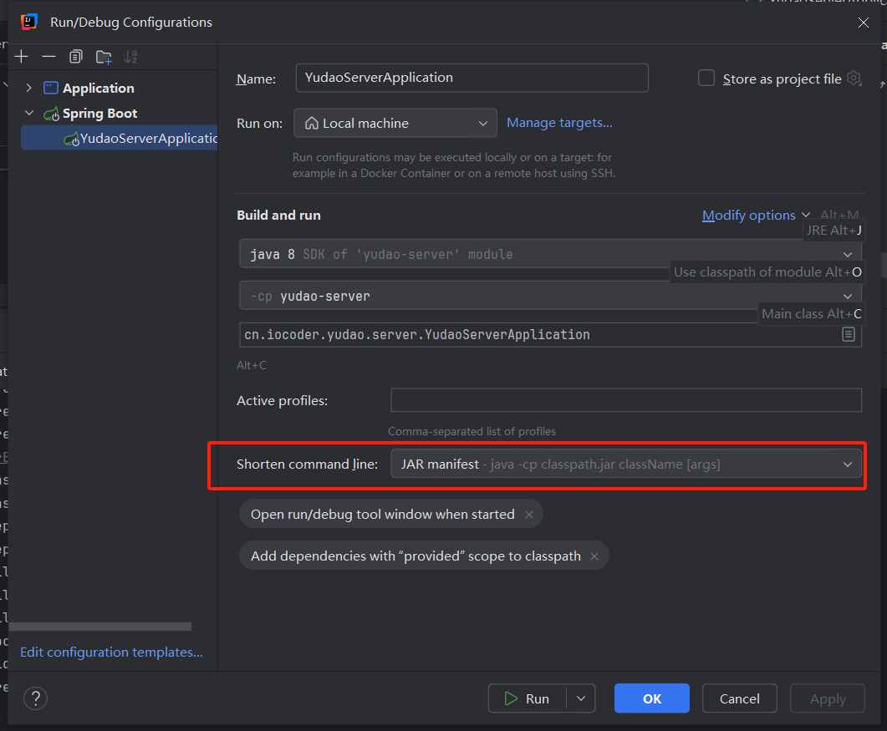Image resolution: width=887 pixels, height=731 pixels.
Task: Select YudaoServerApplication in configuration tree
Action: (x=142, y=139)
